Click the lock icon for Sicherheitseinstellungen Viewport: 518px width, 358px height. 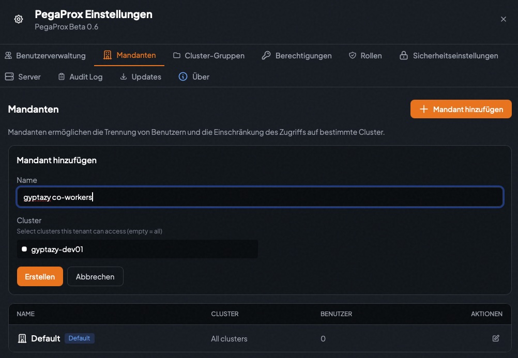click(404, 55)
